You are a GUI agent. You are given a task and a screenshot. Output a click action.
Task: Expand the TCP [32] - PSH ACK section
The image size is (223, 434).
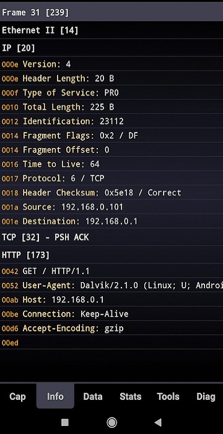(x=111, y=237)
